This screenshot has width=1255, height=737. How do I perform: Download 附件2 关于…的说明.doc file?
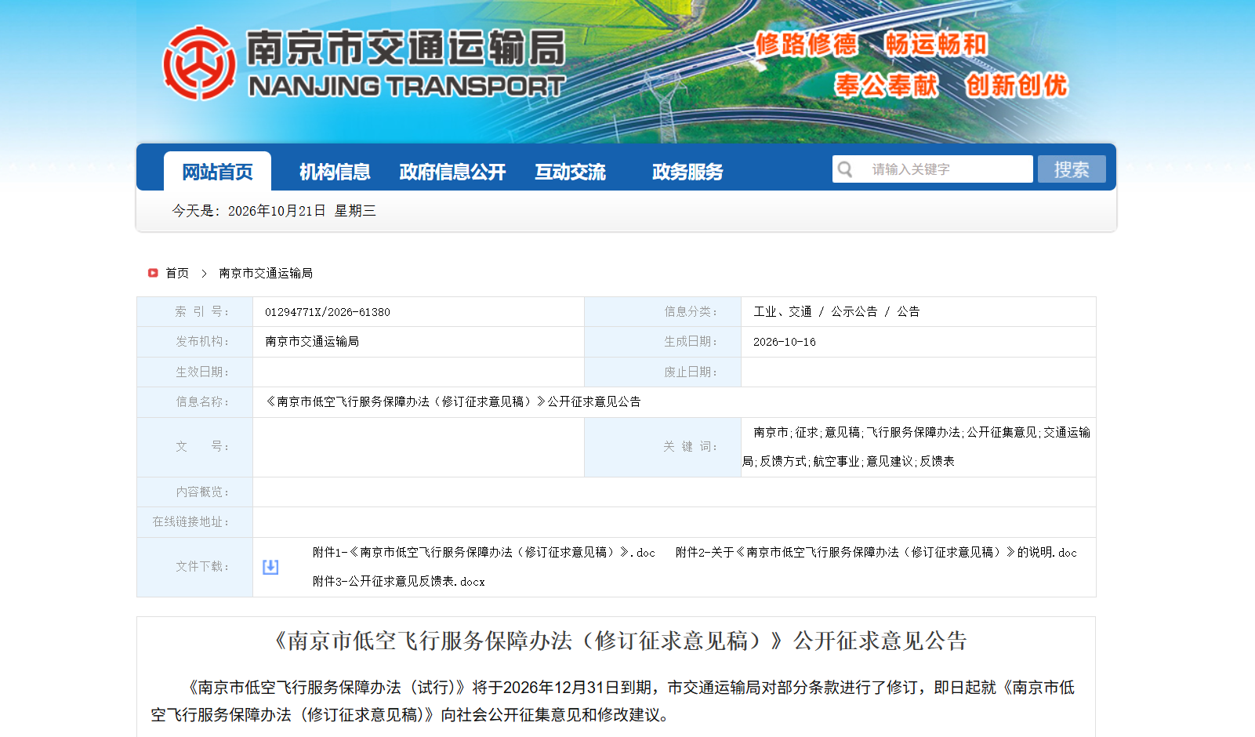[876, 552]
